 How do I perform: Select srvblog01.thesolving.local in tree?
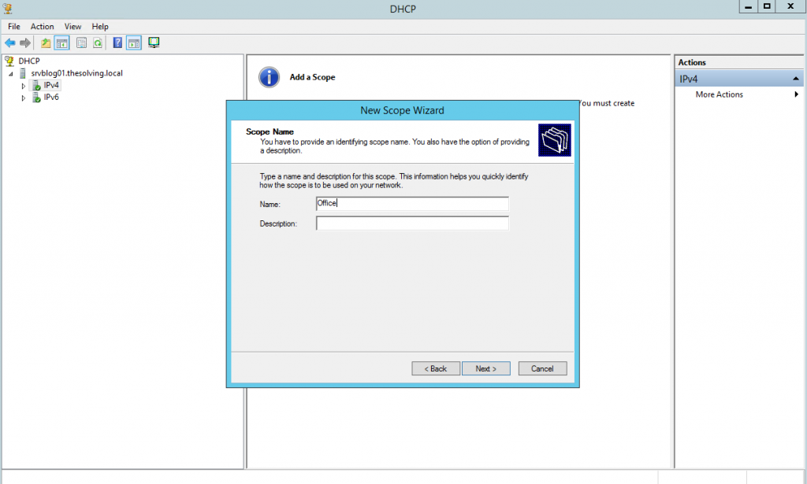[x=76, y=73]
